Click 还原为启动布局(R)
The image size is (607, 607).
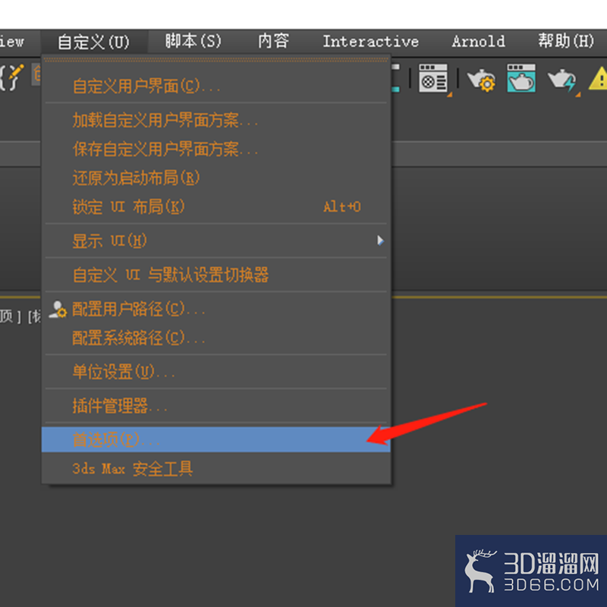coord(216,178)
